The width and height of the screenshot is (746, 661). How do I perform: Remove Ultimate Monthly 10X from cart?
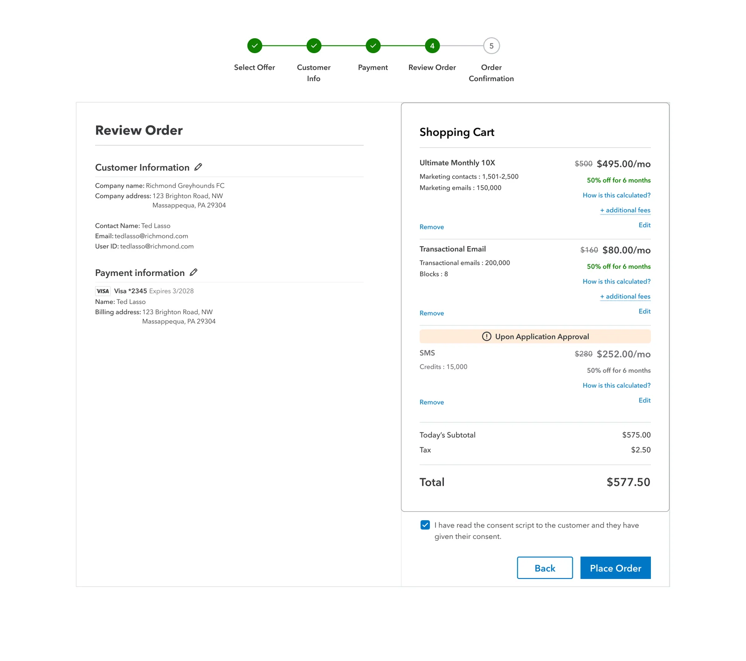432,227
